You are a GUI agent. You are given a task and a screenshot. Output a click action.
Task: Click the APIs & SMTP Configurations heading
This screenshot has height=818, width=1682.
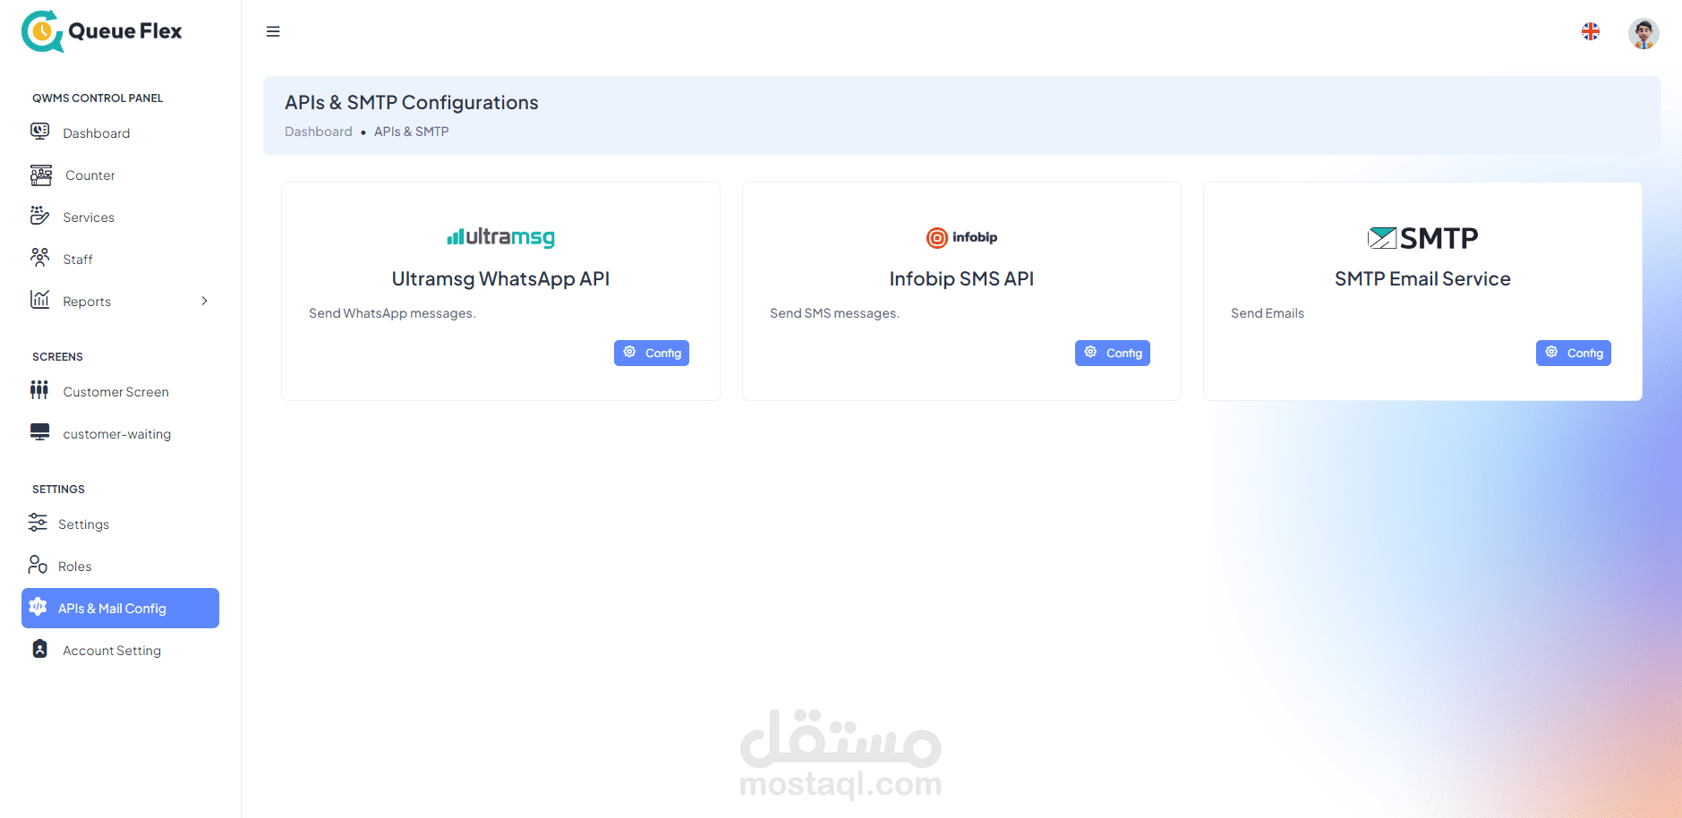point(412,103)
